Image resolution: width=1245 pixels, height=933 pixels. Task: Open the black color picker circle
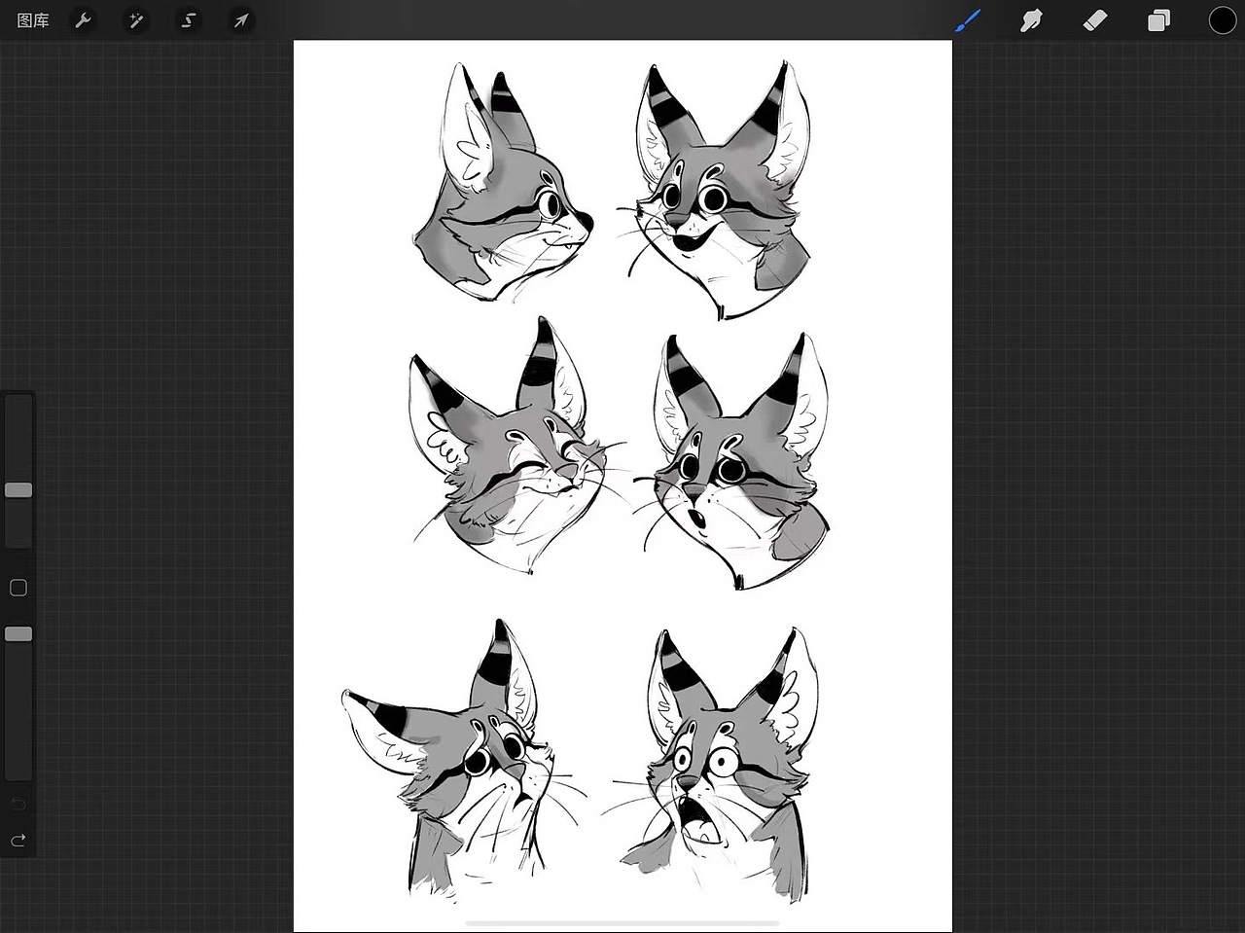[x=1223, y=20]
